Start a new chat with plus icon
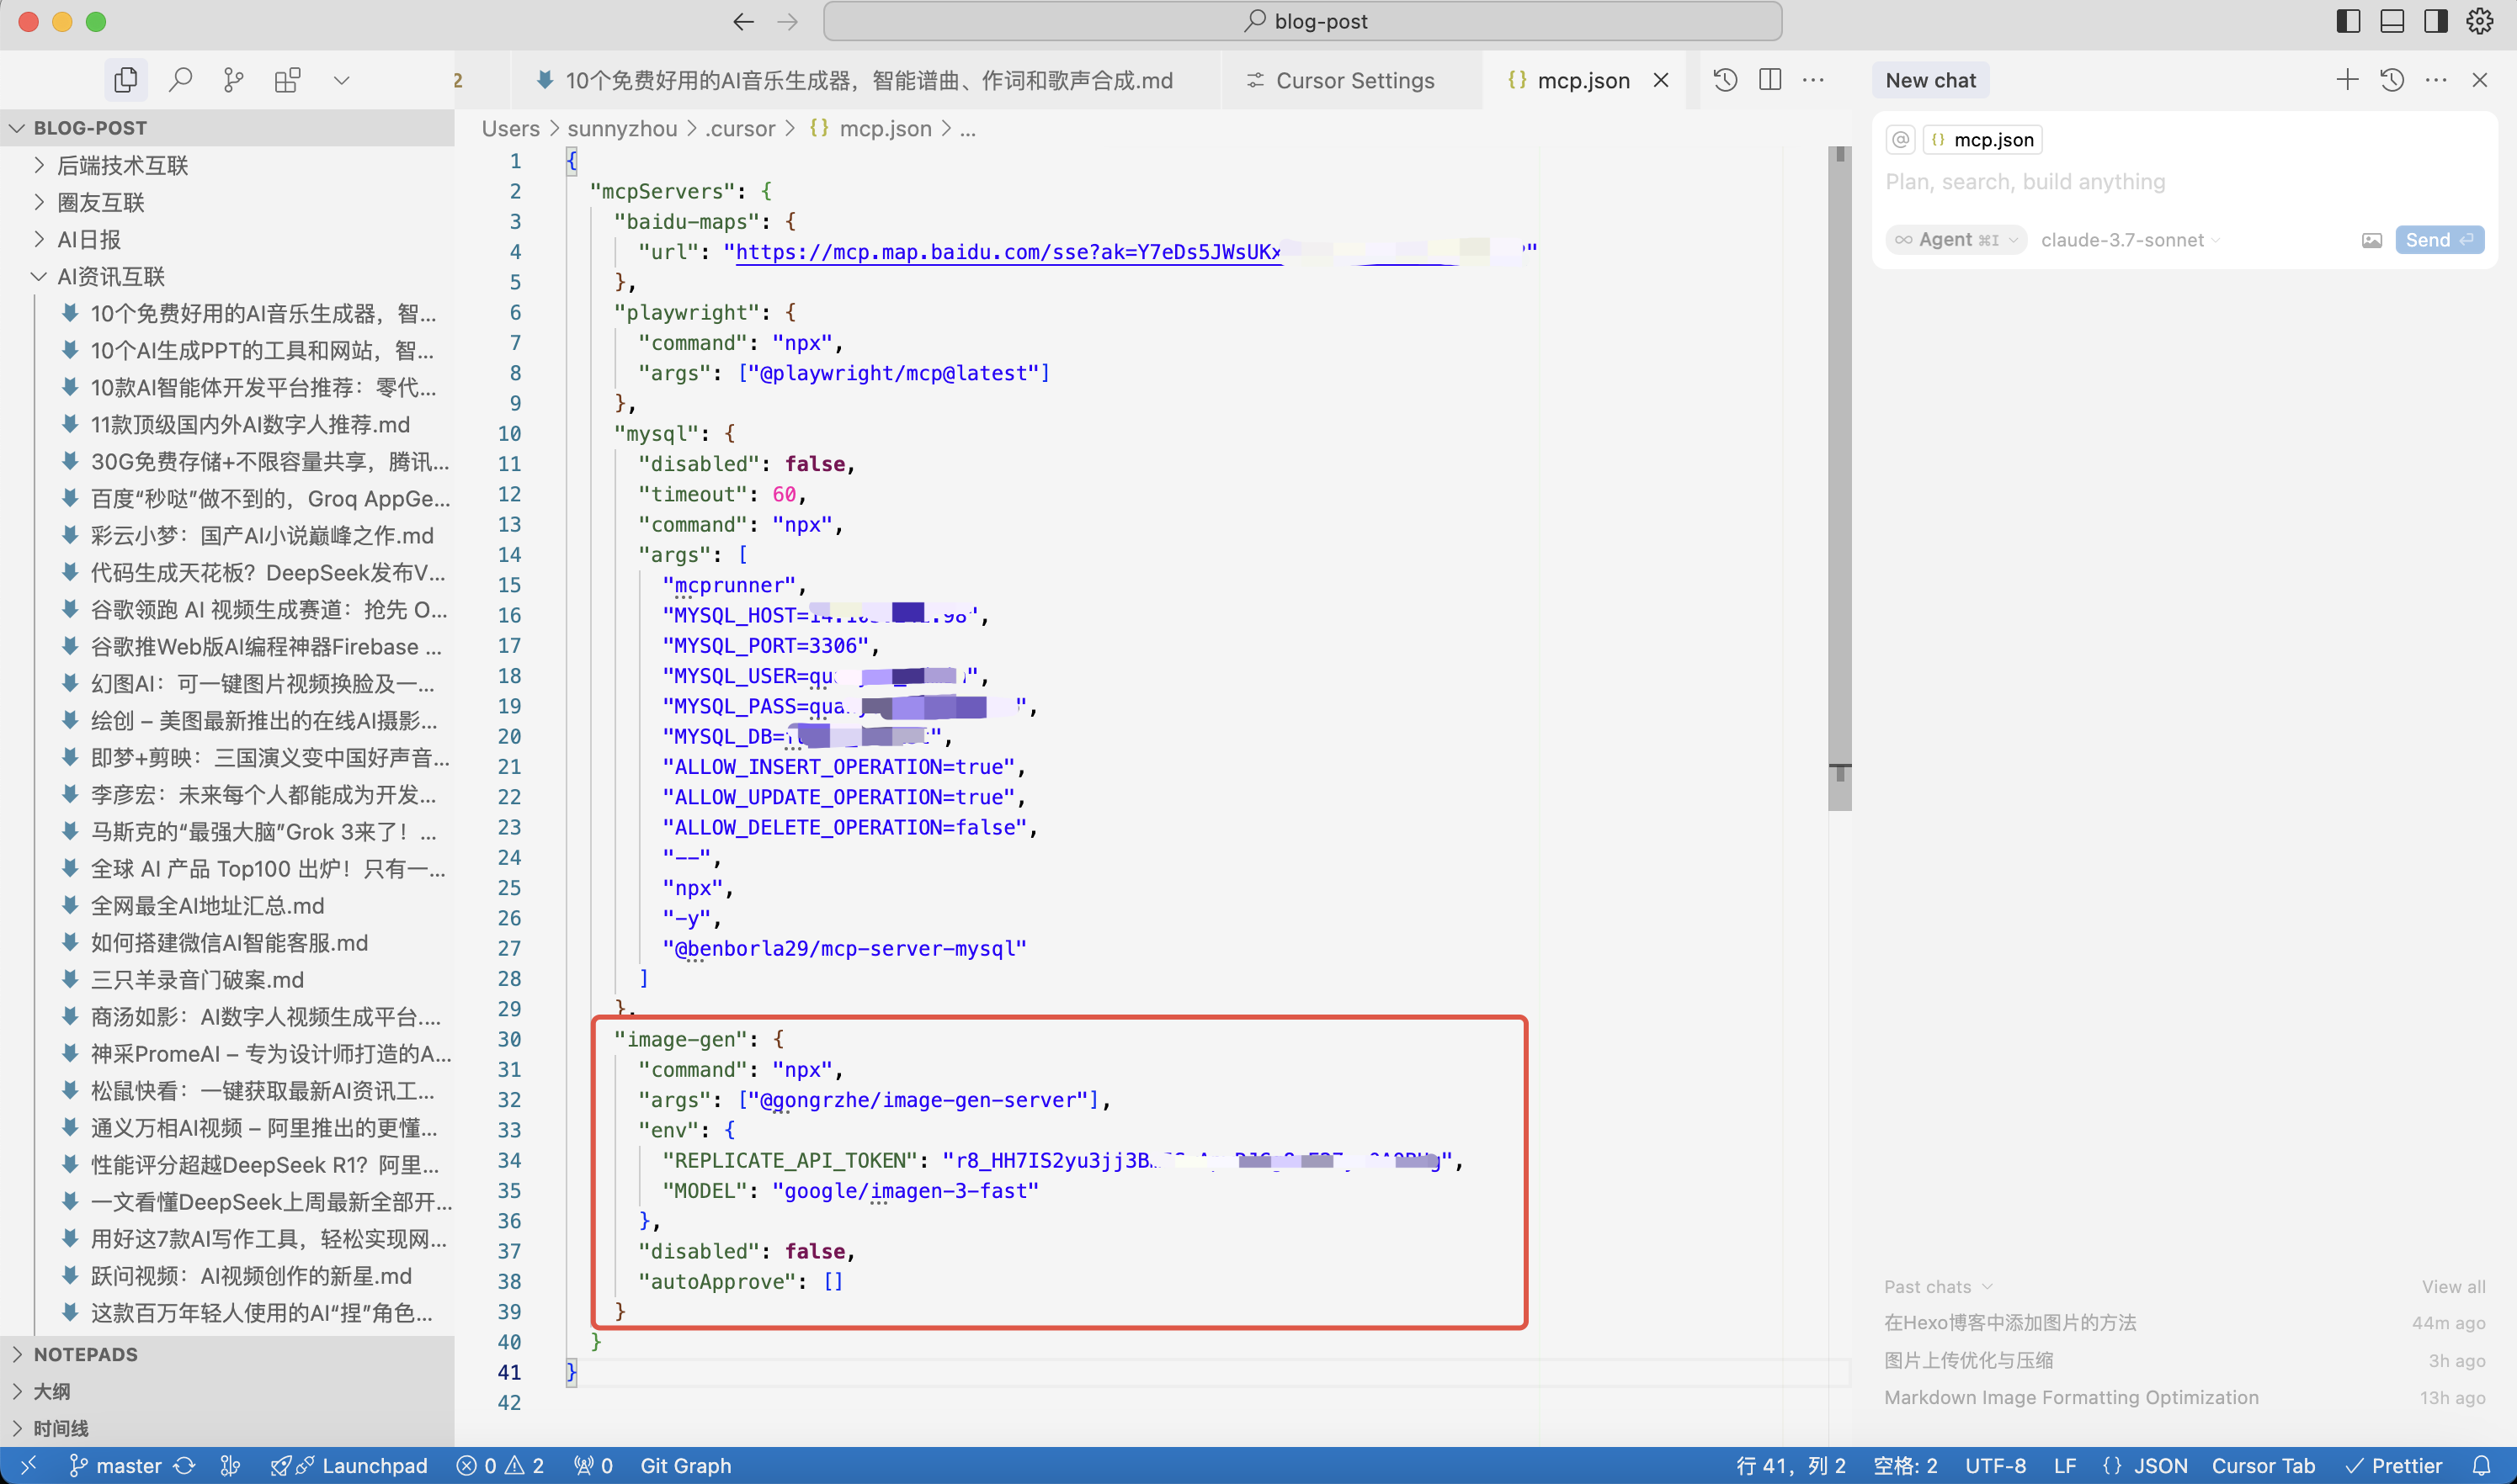Viewport: 2517px width, 1484px height. pos(2347,80)
